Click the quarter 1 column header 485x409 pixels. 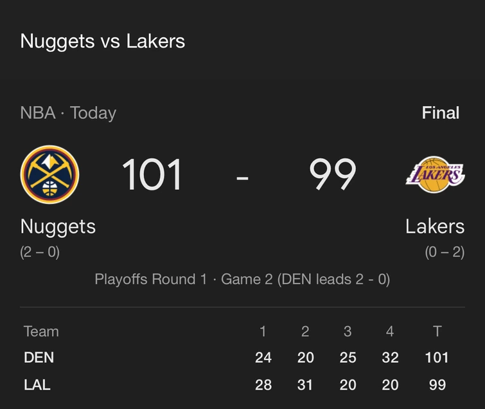[x=263, y=331]
